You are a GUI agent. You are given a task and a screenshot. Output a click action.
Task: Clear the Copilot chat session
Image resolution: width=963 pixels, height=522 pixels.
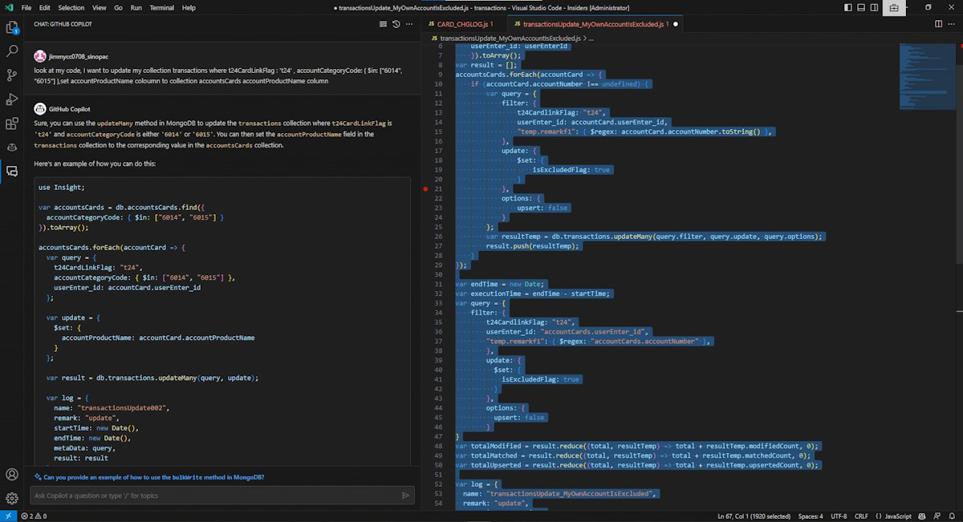(x=383, y=24)
